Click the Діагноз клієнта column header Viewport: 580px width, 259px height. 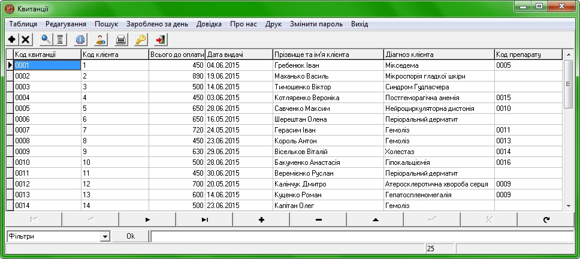coord(439,55)
